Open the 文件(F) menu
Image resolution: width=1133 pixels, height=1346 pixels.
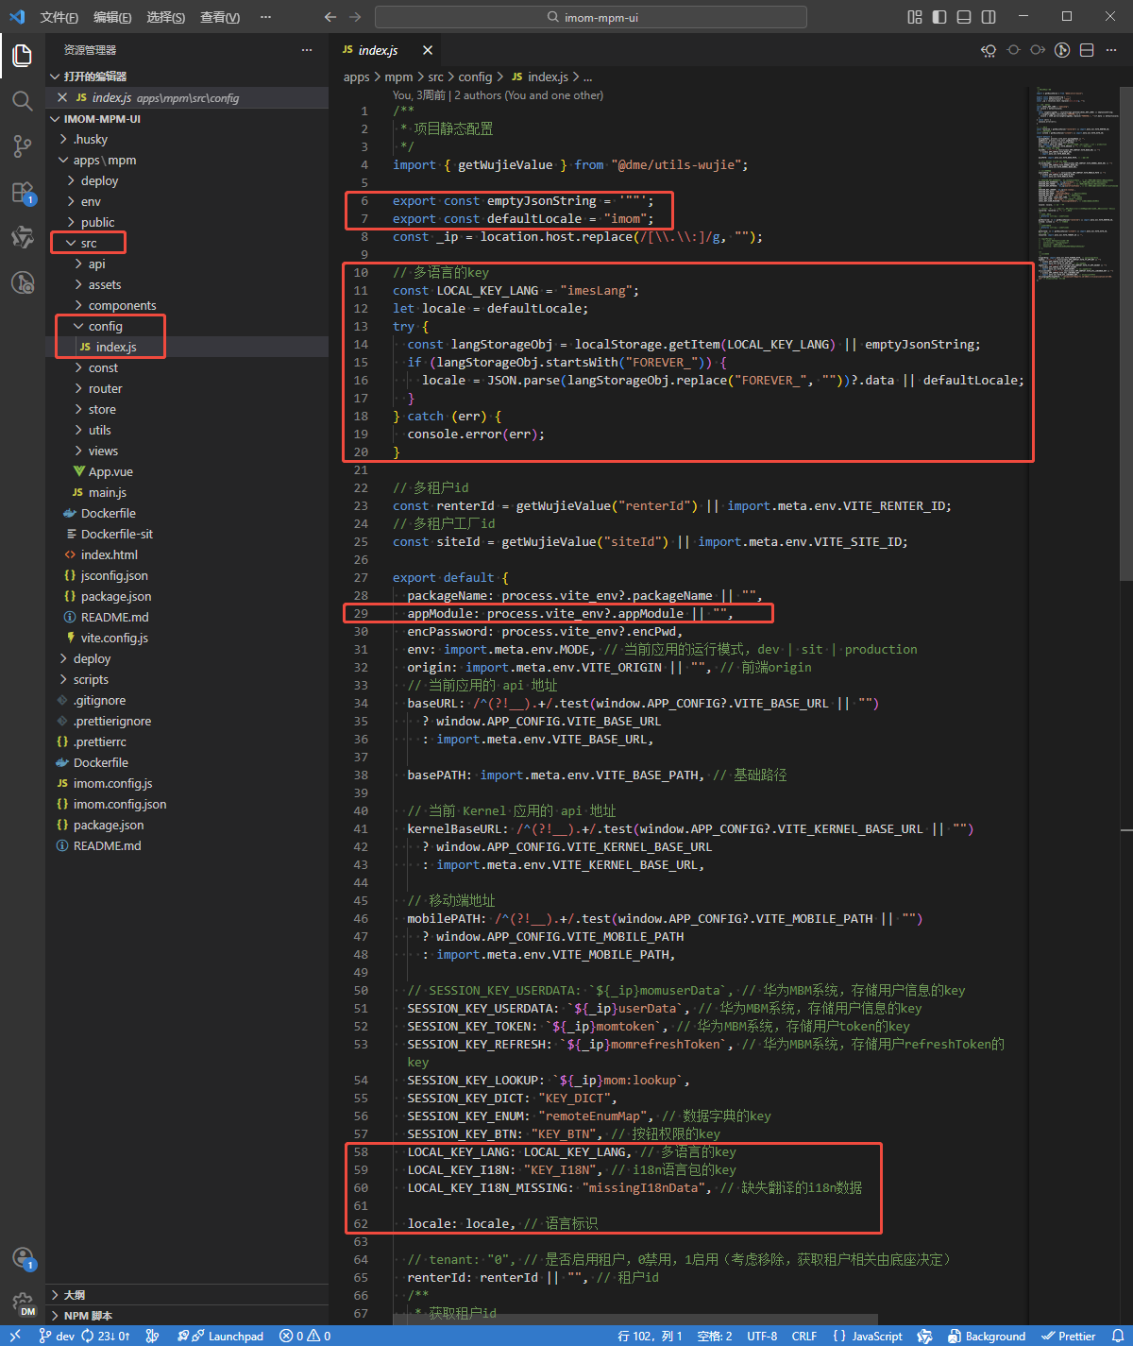pyautogui.click(x=59, y=17)
